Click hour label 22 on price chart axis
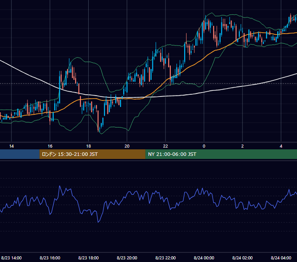Image resolution: width=297 pixels, height=262 pixels. (166, 146)
